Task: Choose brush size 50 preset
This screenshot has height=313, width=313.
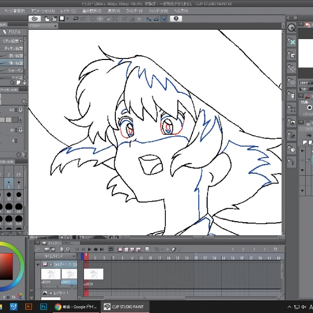Action: coord(19,208)
